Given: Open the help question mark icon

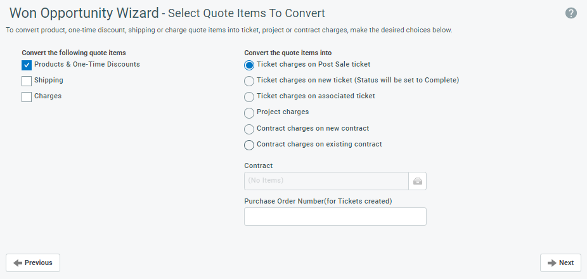Looking at the screenshot, I should pyautogui.click(x=571, y=13).
